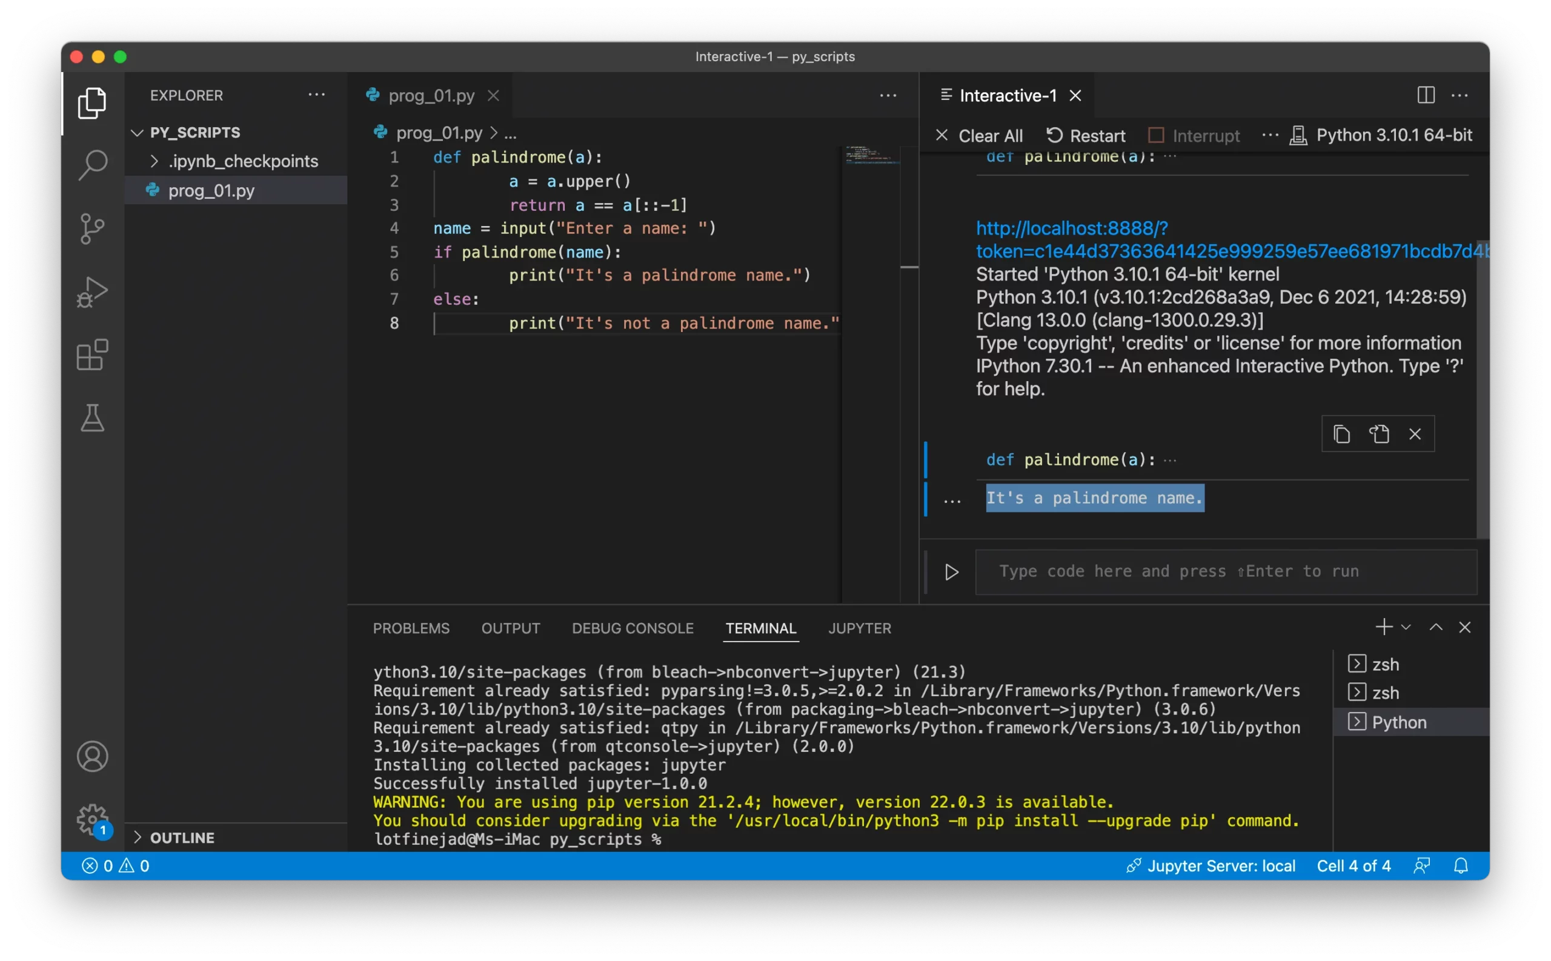The height and width of the screenshot is (961, 1551).
Task: Open the Search view in activity bar
Action: pyautogui.click(x=93, y=165)
